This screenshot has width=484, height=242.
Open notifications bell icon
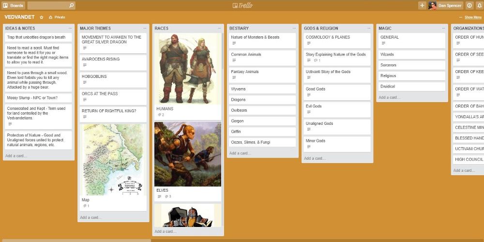tap(479, 5)
